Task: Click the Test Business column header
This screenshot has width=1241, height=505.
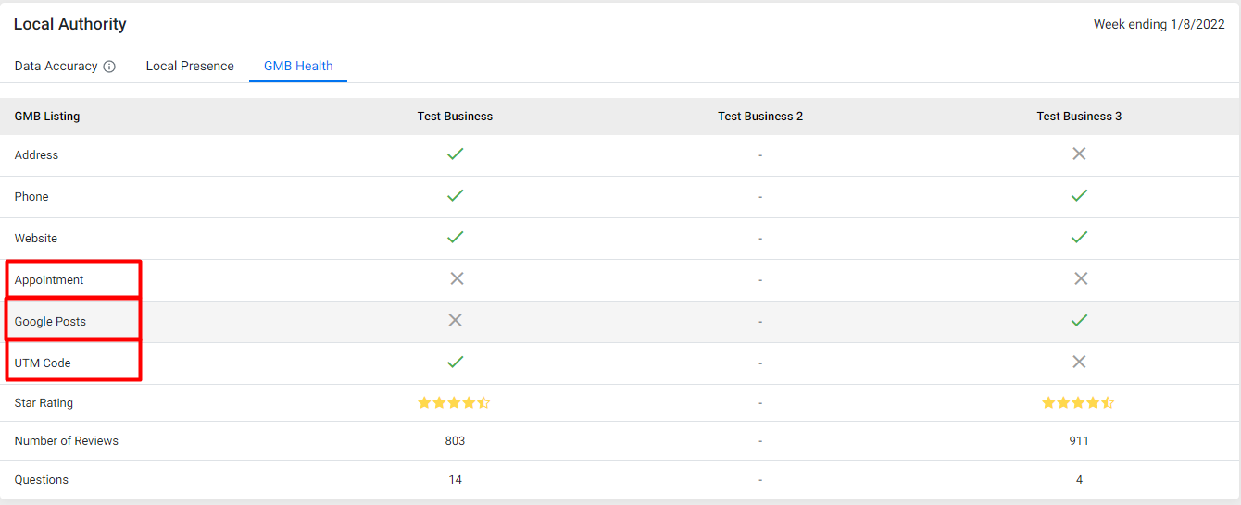Action: [x=455, y=117]
